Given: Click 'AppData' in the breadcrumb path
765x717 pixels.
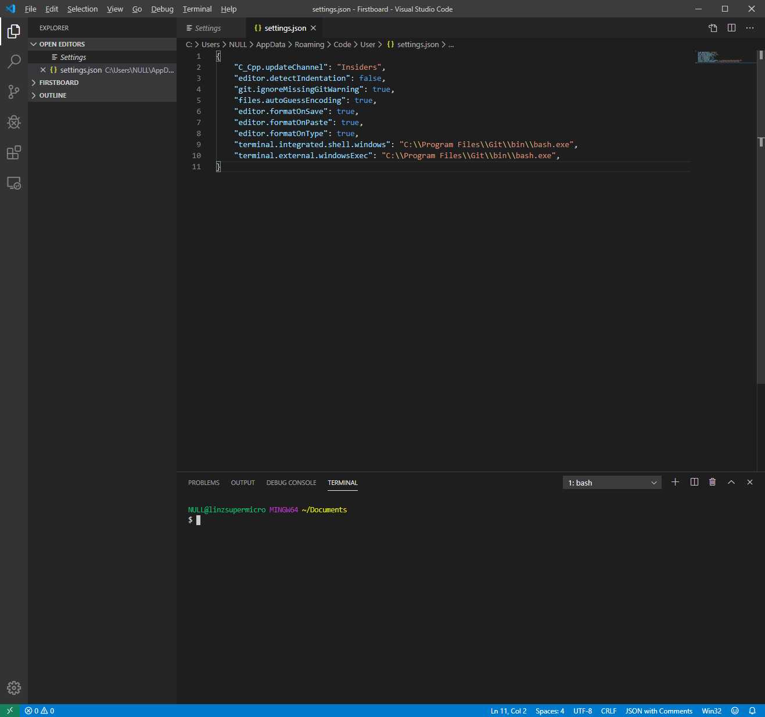Looking at the screenshot, I should pos(271,44).
